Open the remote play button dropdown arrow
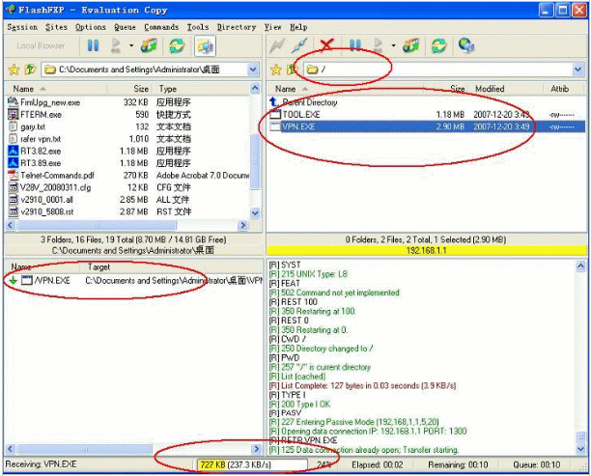 coord(393,45)
